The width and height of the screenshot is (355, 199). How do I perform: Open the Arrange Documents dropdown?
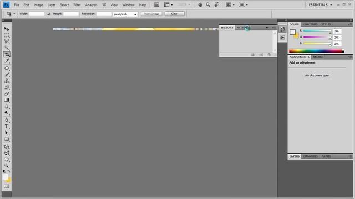pos(230,5)
